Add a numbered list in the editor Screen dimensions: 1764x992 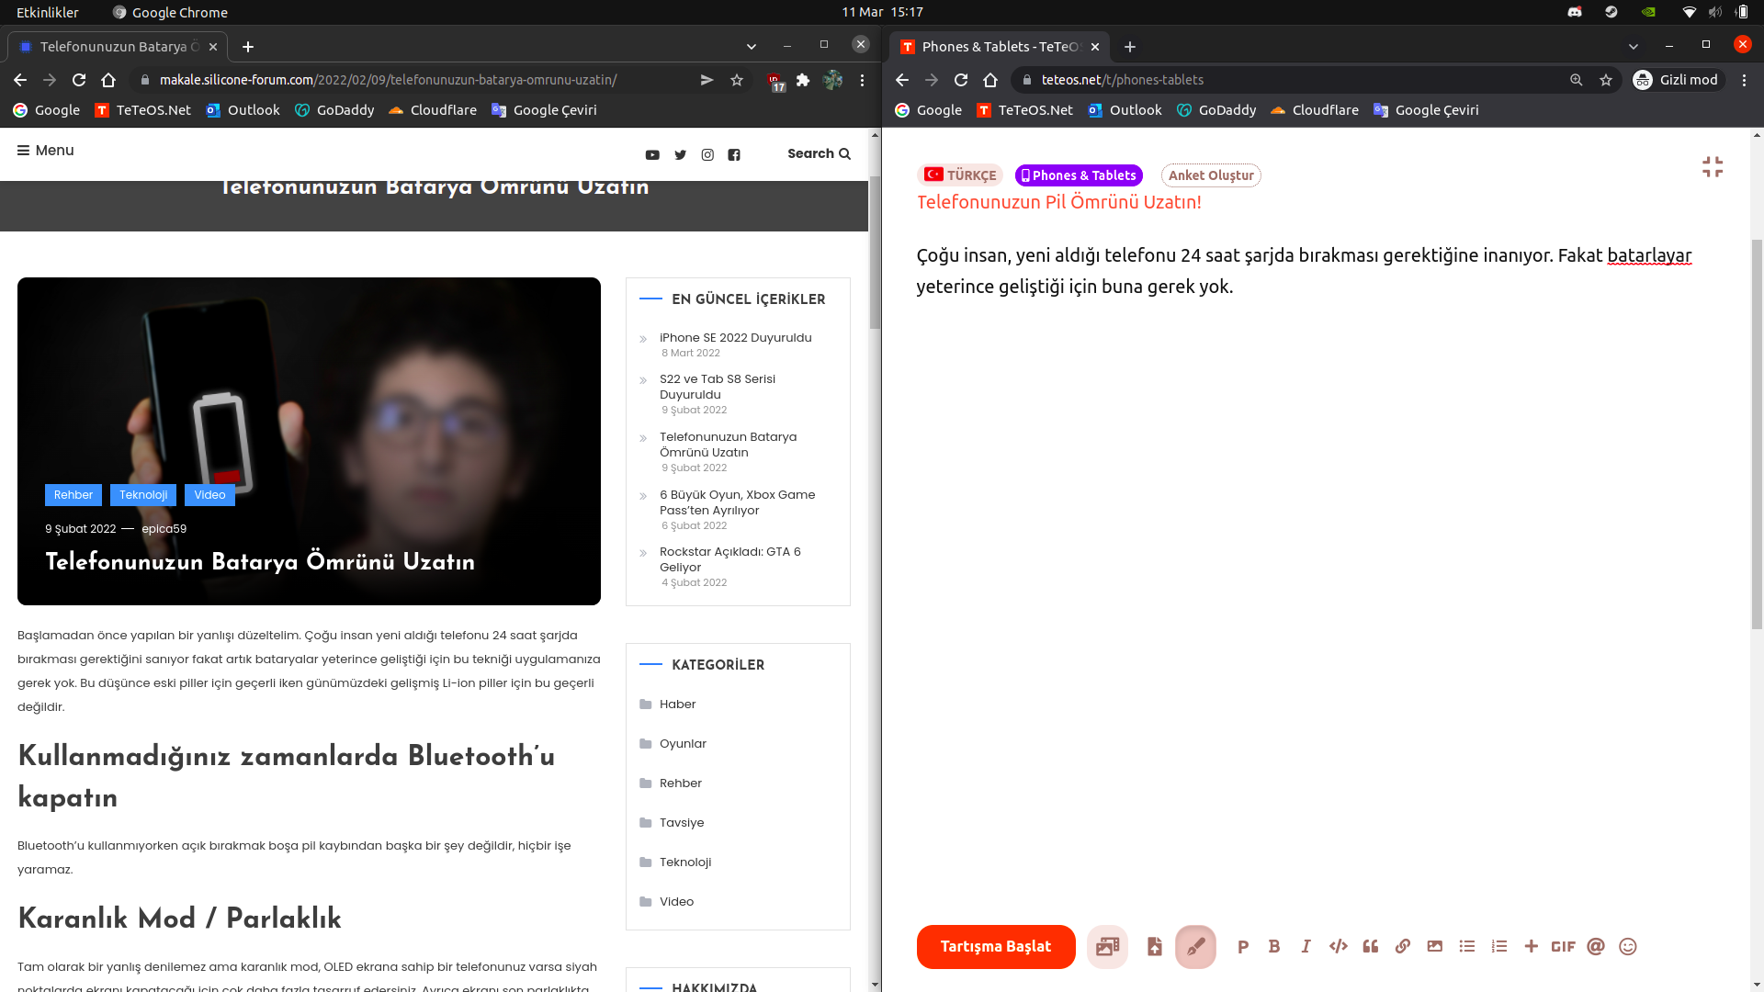coord(1499,946)
